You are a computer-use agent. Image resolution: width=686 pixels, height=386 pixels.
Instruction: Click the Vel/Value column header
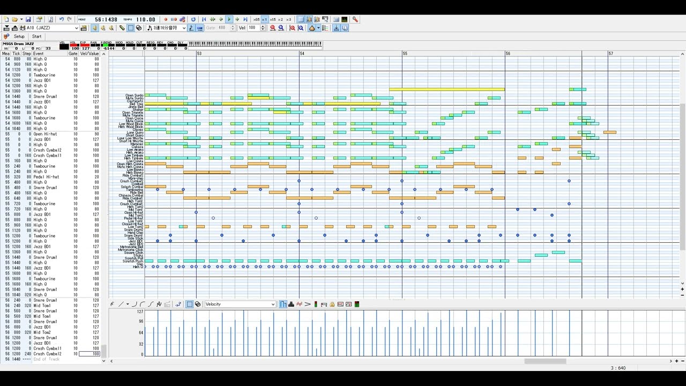[90, 54]
